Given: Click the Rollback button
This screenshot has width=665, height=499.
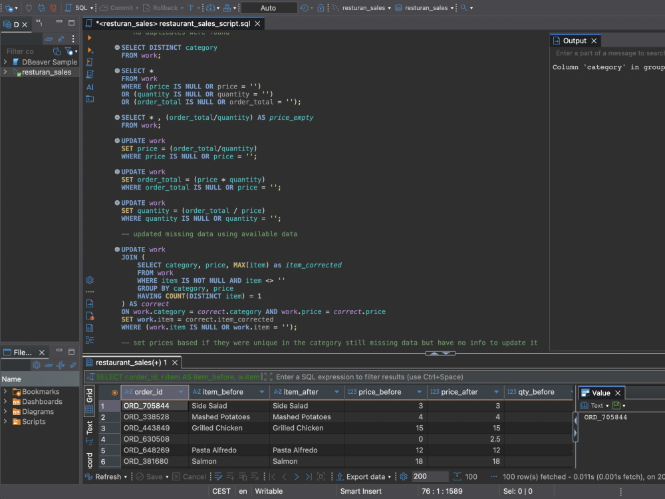Looking at the screenshot, I should (x=161, y=7).
